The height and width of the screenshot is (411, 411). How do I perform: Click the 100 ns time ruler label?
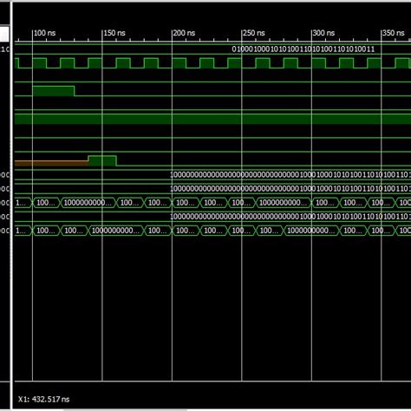[44, 33]
